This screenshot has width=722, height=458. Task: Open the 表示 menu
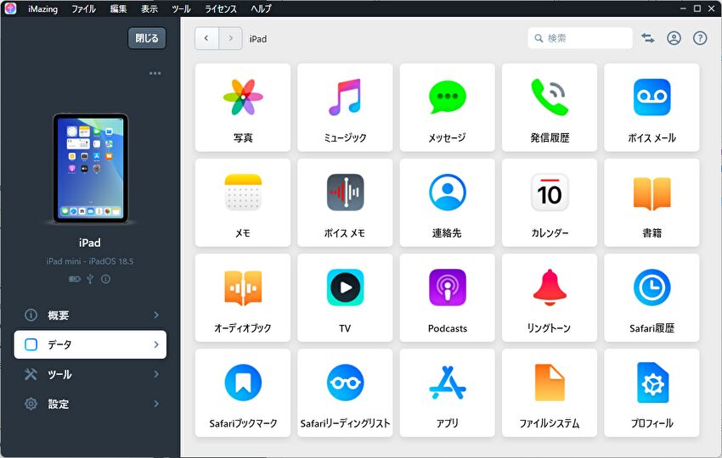149,8
